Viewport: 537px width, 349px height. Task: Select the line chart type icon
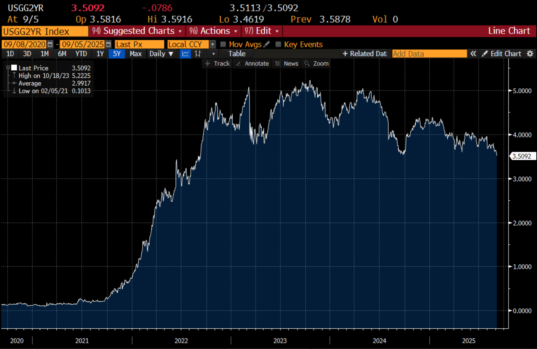tap(185, 54)
